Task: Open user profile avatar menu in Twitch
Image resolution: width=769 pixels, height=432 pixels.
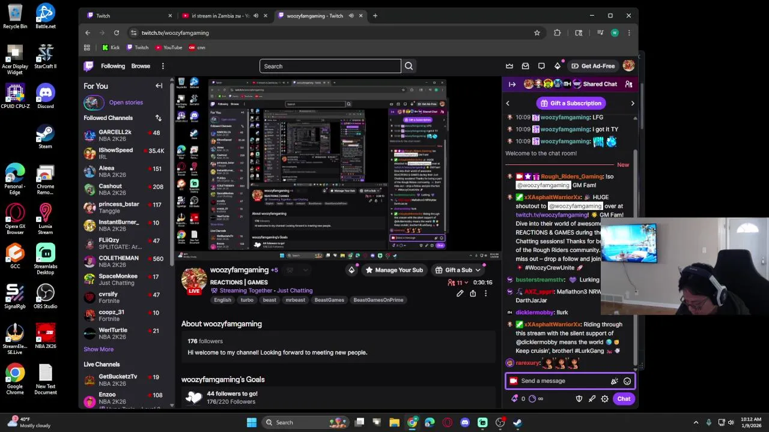Action: [628, 66]
